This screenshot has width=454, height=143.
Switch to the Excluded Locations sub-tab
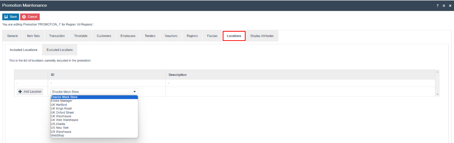pos(60,50)
